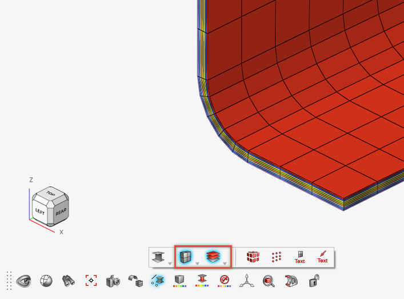The height and width of the screenshot is (299, 404).
Task: Click the gray cube color-by icon
Action: point(179,281)
